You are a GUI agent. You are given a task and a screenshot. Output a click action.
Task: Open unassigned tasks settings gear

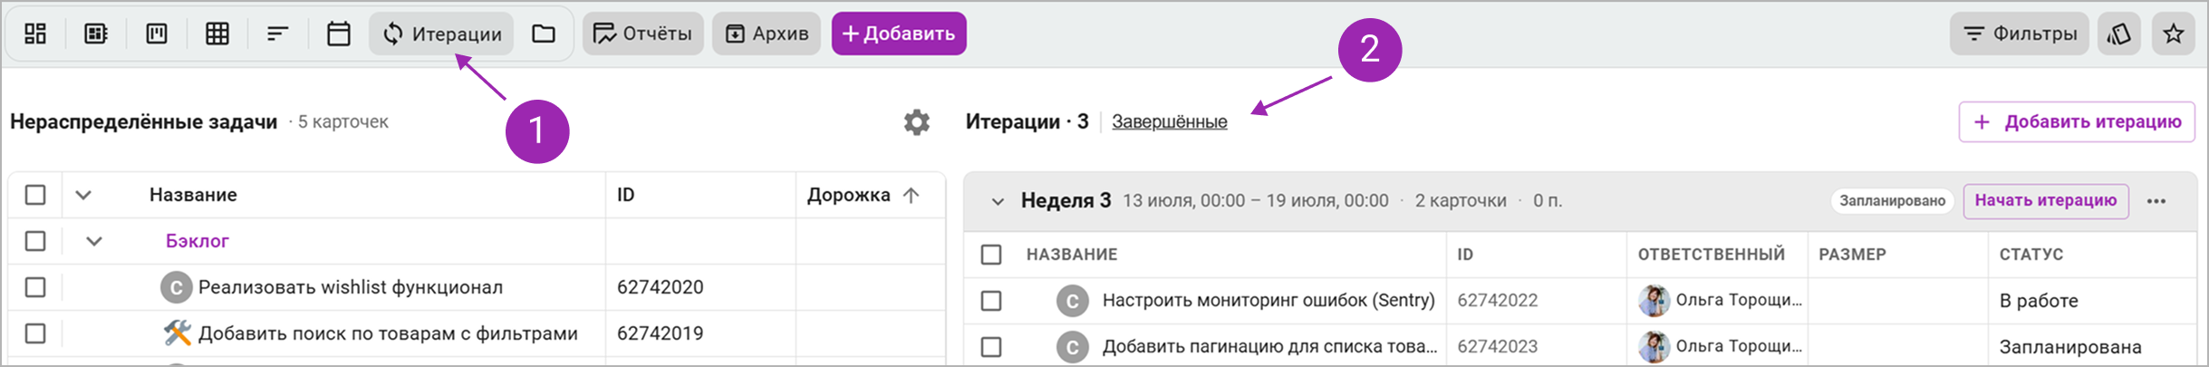[x=916, y=121]
